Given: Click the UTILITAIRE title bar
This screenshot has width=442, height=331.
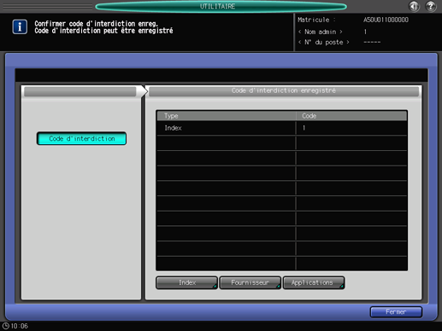Looking at the screenshot, I should tap(221, 6).
